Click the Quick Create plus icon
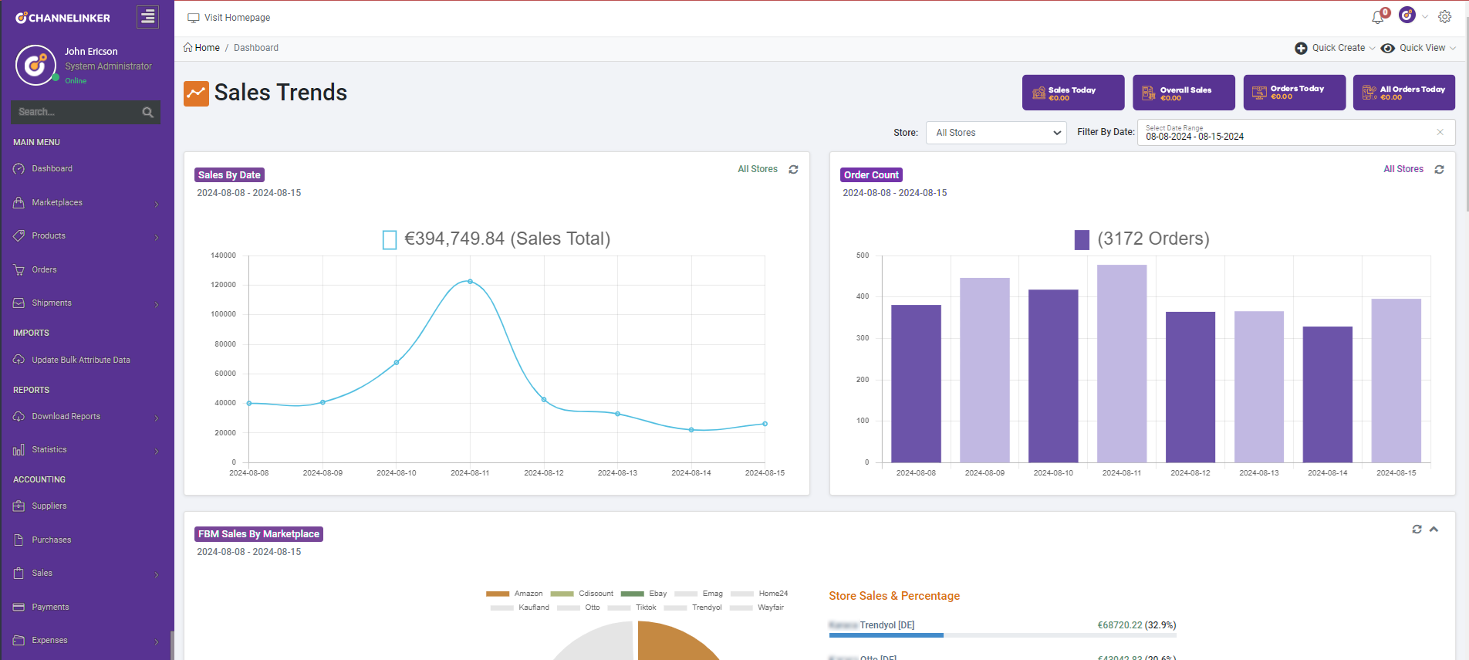This screenshot has height=660, width=1469. coord(1301,48)
